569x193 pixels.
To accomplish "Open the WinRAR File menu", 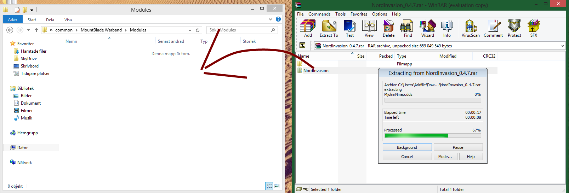I will tap(300, 14).
